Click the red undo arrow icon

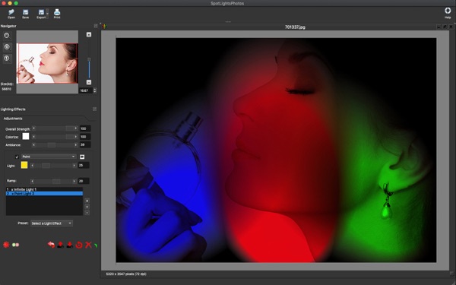coord(51,245)
